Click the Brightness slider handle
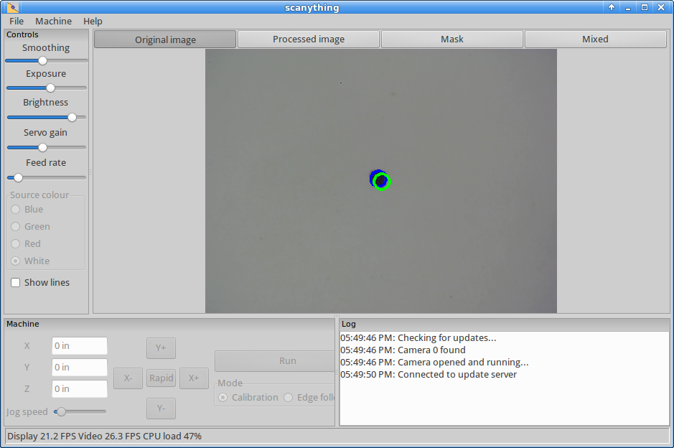This screenshot has width=674, height=448. [72, 117]
